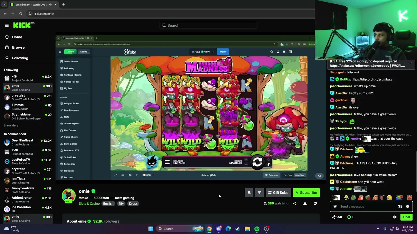Go to Home in Kick sidebar
This screenshot has width=417, height=234.
click(17, 37)
